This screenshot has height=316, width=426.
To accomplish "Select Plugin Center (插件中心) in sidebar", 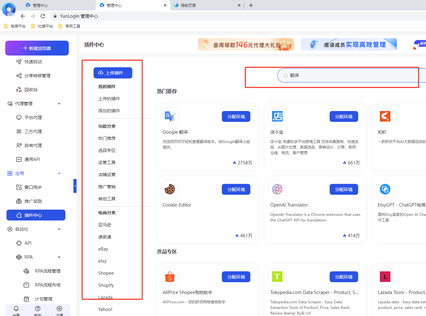I will click(36, 215).
